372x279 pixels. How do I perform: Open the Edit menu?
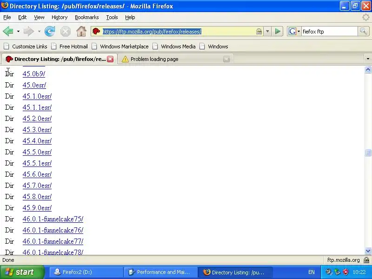(22, 17)
